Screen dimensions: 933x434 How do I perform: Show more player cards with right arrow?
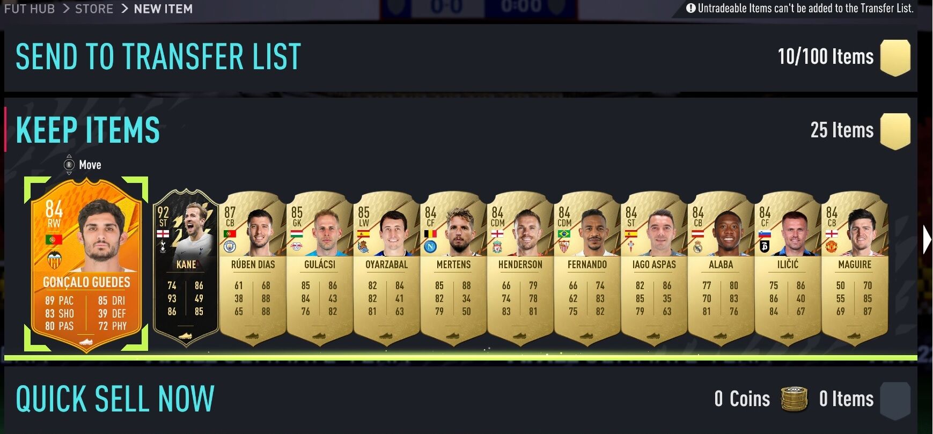point(927,239)
